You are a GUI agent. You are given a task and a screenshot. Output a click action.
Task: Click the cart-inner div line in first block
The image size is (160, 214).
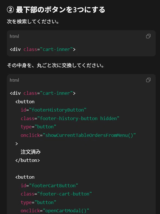[42, 49]
